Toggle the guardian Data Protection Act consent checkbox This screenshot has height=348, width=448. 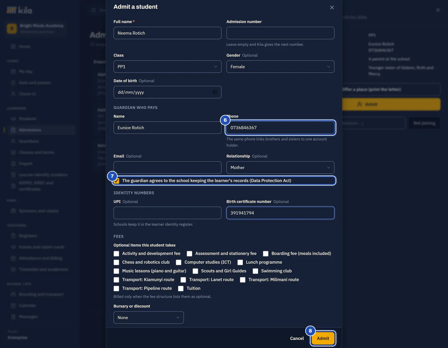[x=117, y=181]
